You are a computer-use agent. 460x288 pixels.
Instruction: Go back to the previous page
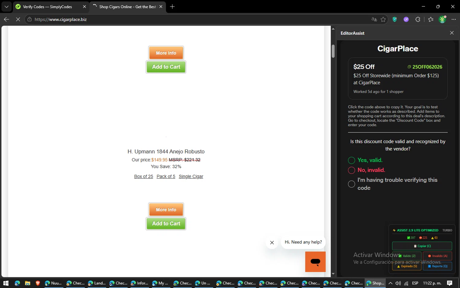click(x=6, y=19)
